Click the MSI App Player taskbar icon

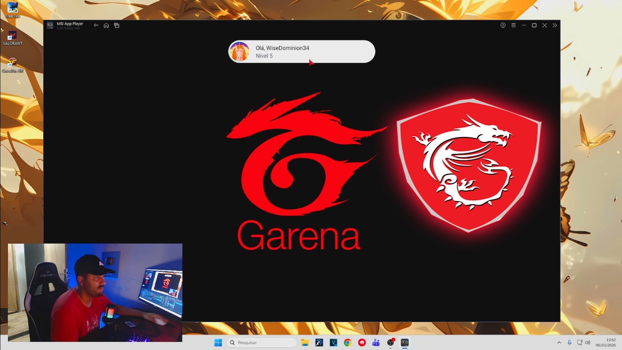click(x=405, y=343)
